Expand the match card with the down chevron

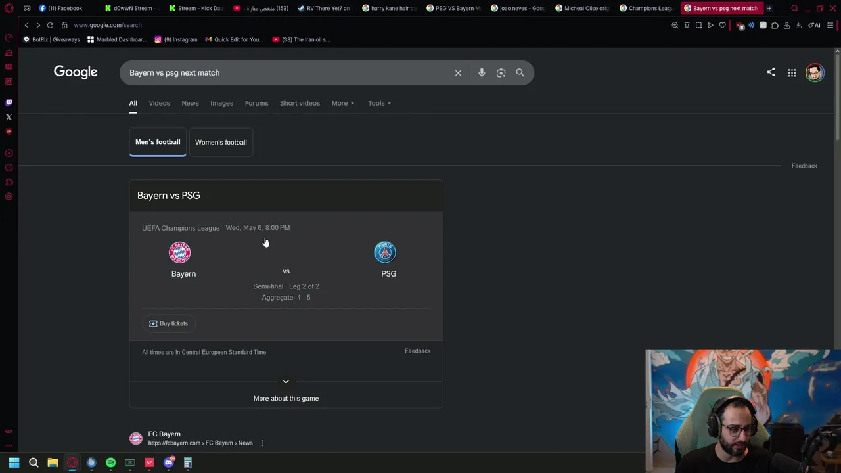click(x=286, y=381)
